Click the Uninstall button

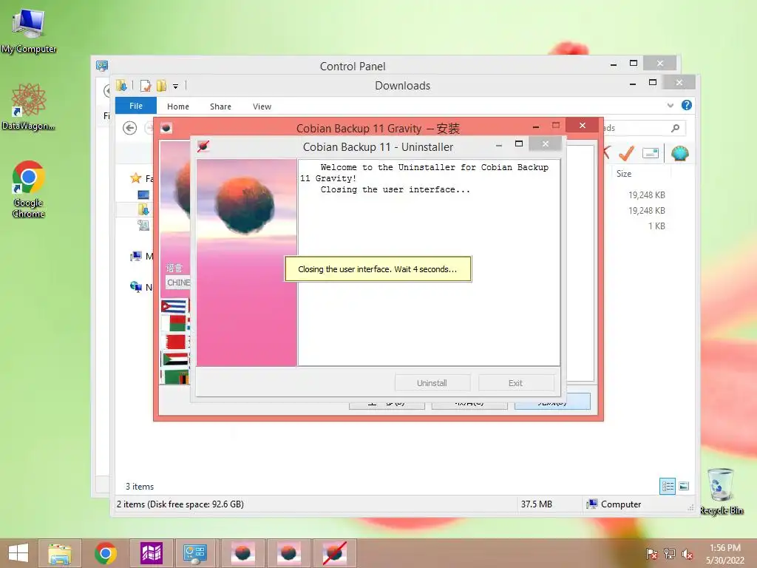[x=432, y=383]
